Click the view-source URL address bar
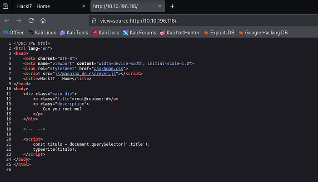The height and width of the screenshot is (182, 318). [203, 21]
